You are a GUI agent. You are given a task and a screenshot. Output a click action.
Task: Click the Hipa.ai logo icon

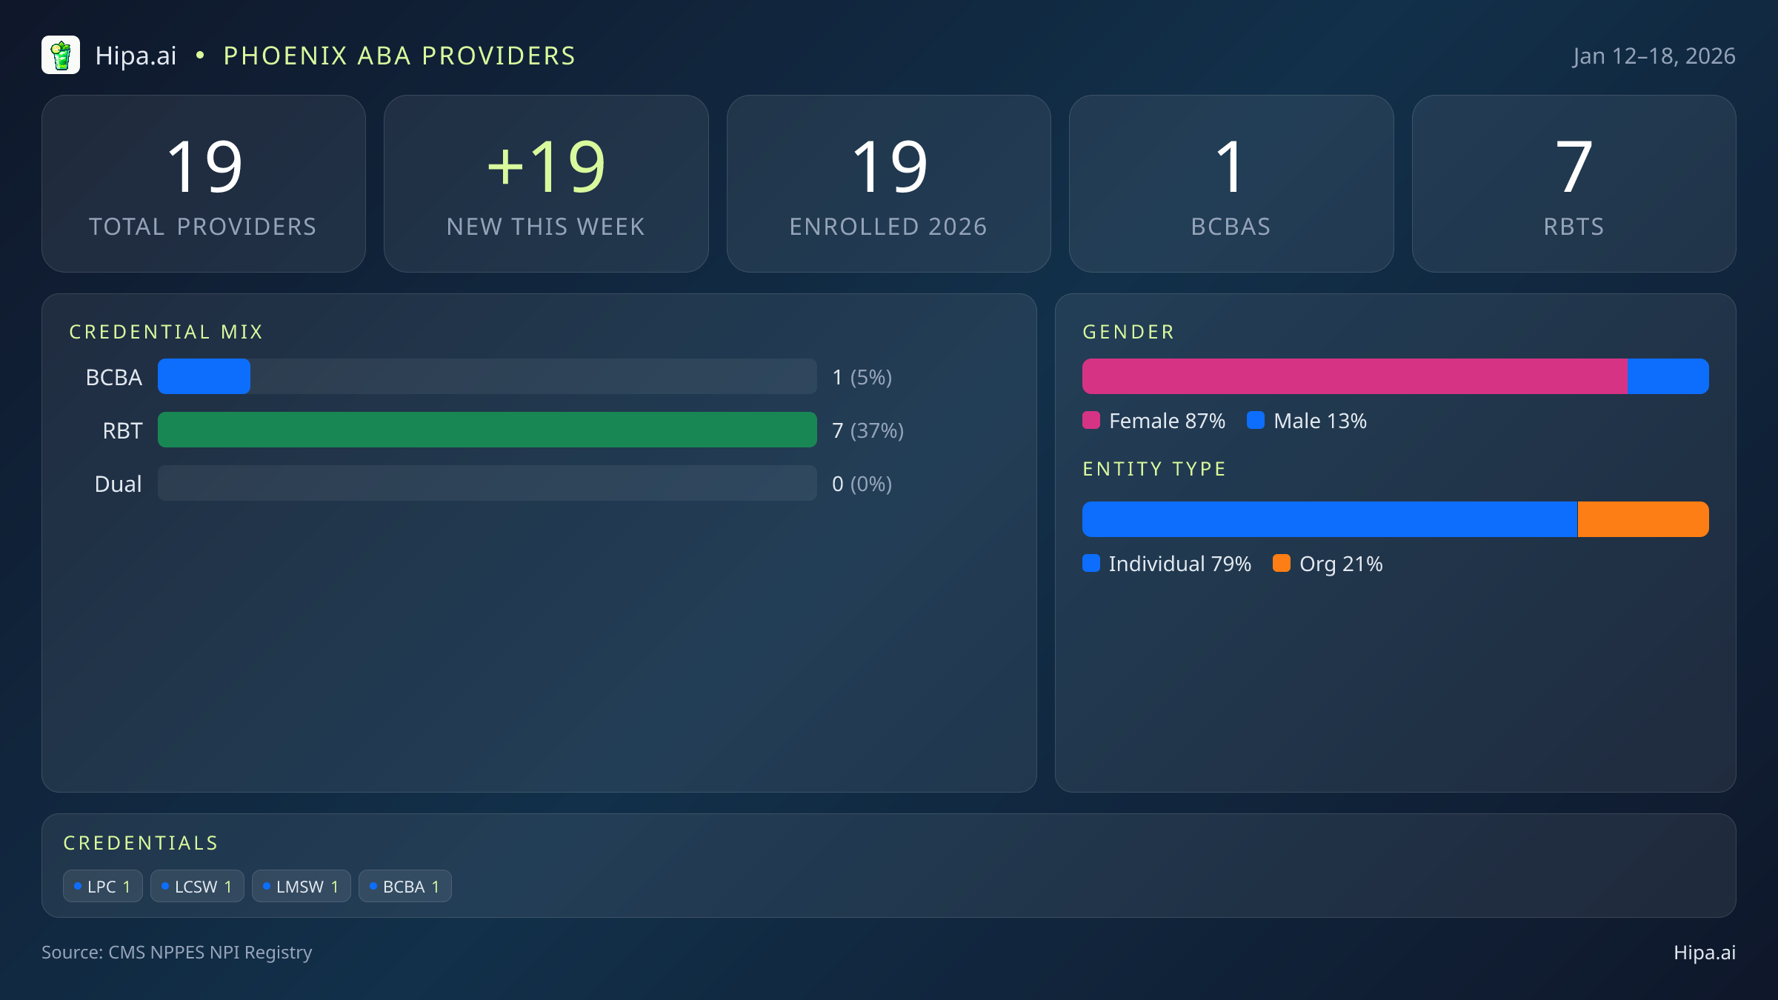point(61,56)
